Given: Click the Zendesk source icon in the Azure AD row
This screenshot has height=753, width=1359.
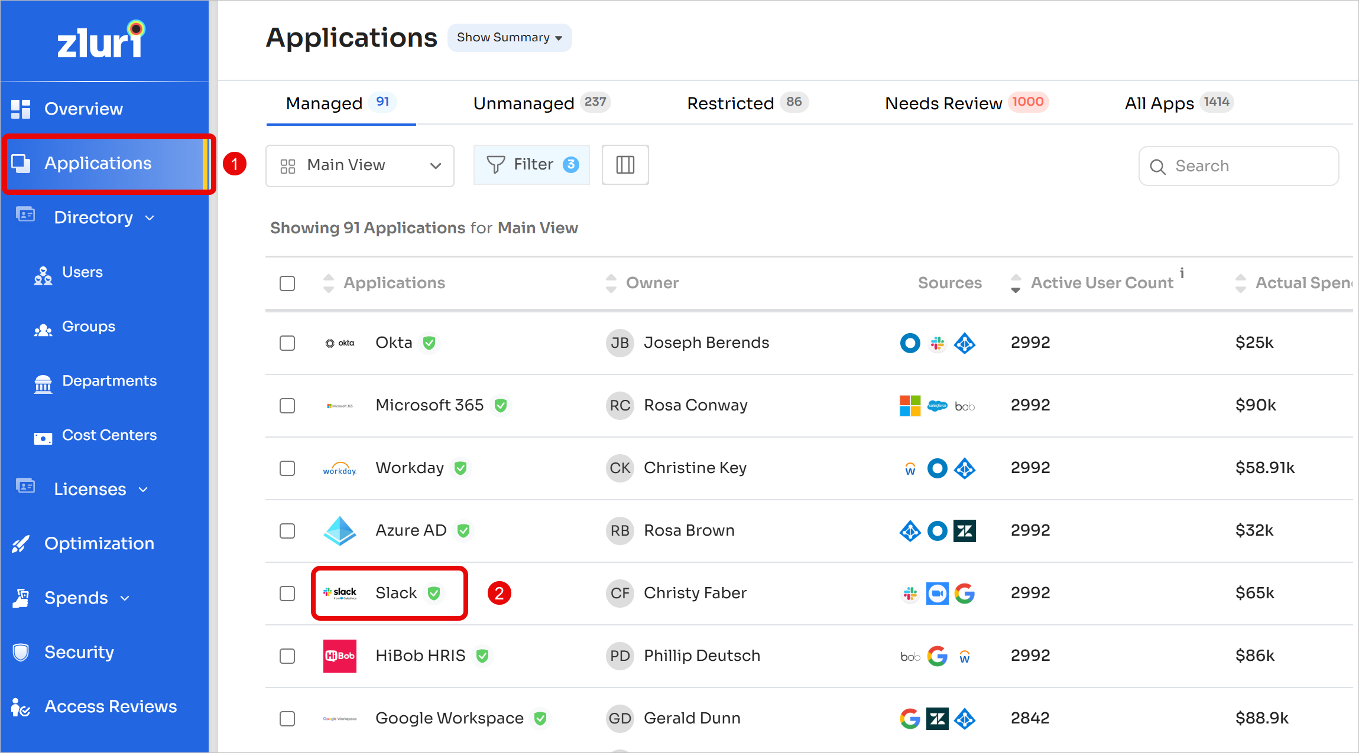Looking at the screenshot, I should tap(964, 530).
